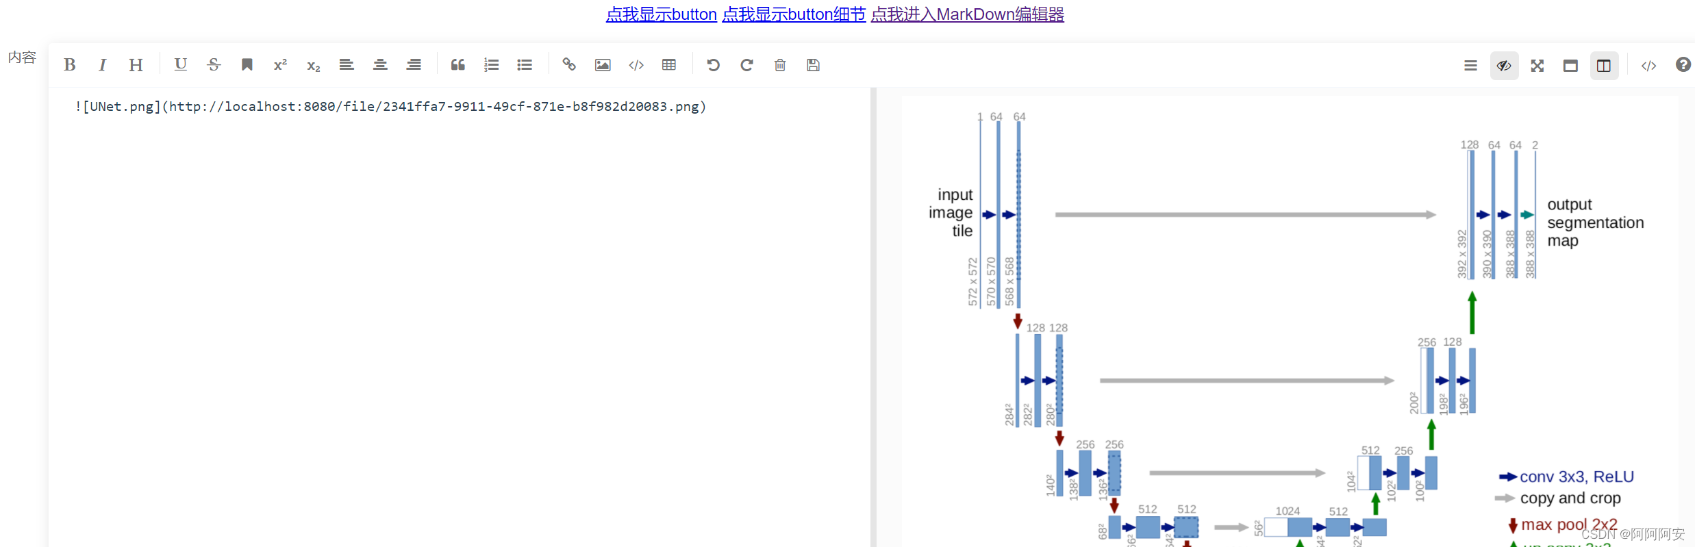
Task: Insert subscript text
Action: [x=313, y=66]
